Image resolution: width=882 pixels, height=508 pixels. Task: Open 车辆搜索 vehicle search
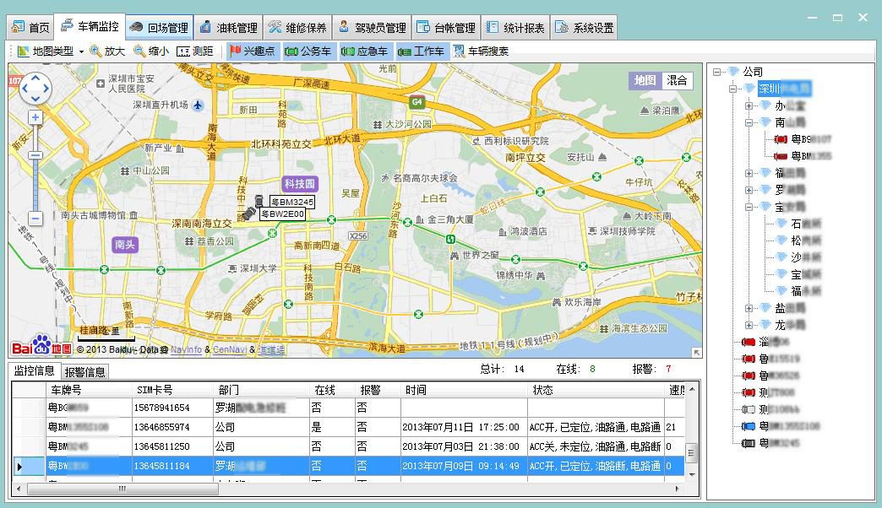[481, 51]
